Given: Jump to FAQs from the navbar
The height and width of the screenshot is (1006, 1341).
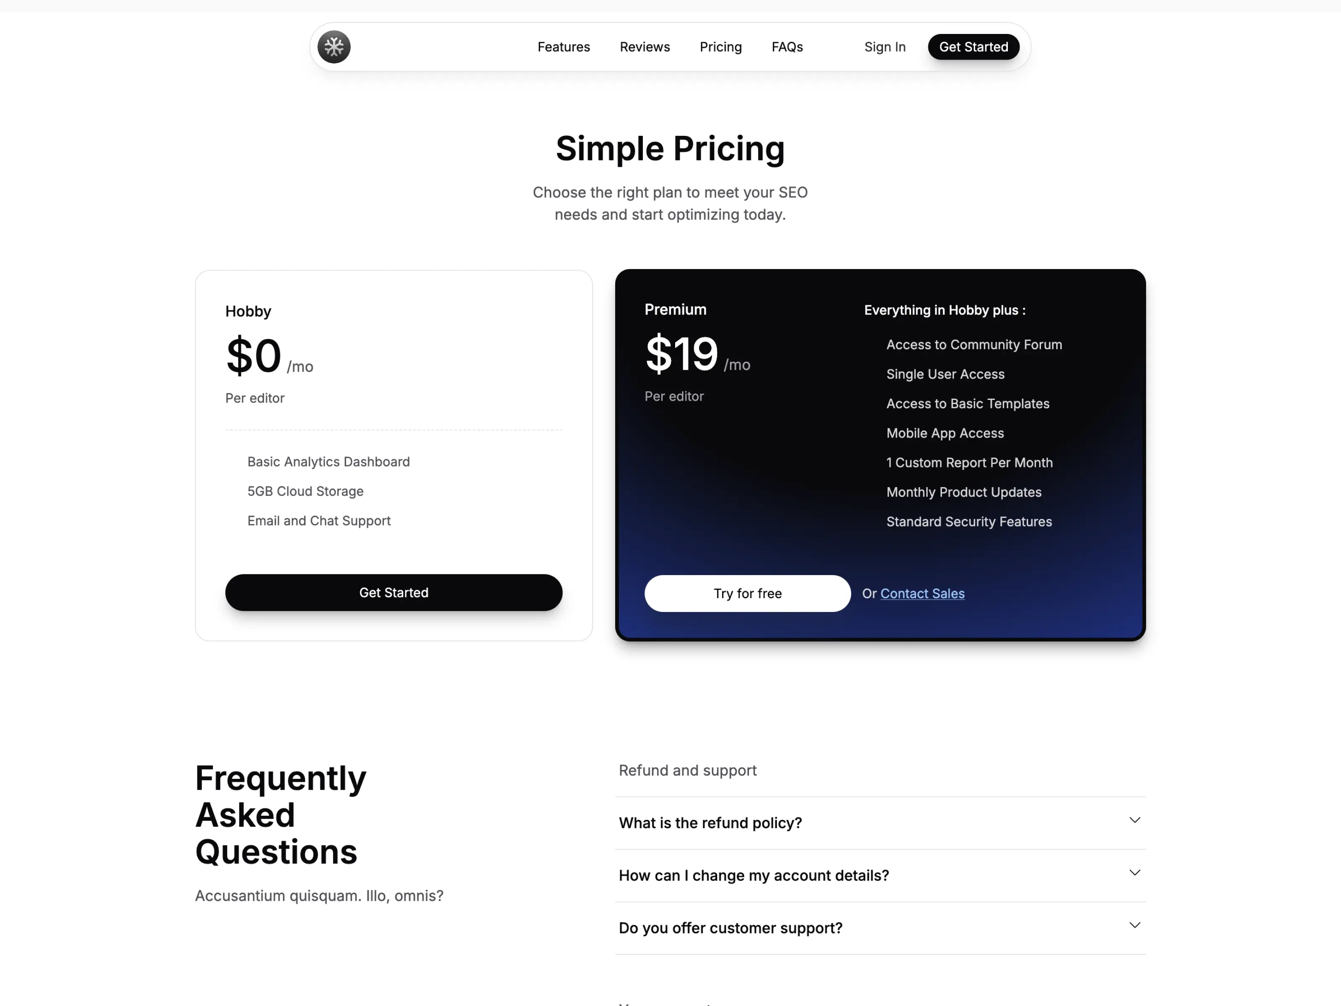Looking at the screenshot, I should [x=787, y=47].
